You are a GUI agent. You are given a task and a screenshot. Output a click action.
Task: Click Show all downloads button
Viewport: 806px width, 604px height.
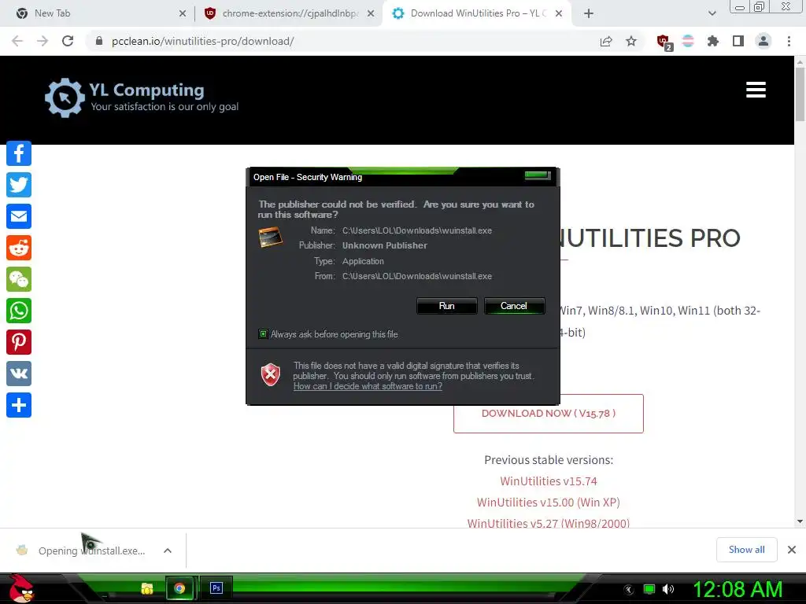click(746, 550)
